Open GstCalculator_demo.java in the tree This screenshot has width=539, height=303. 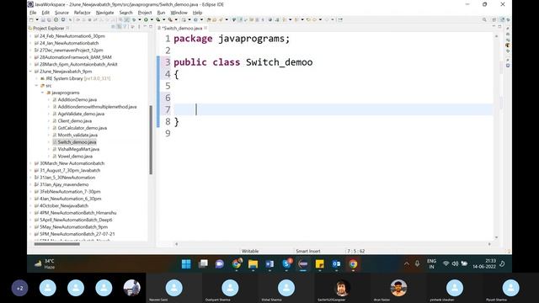83,128
